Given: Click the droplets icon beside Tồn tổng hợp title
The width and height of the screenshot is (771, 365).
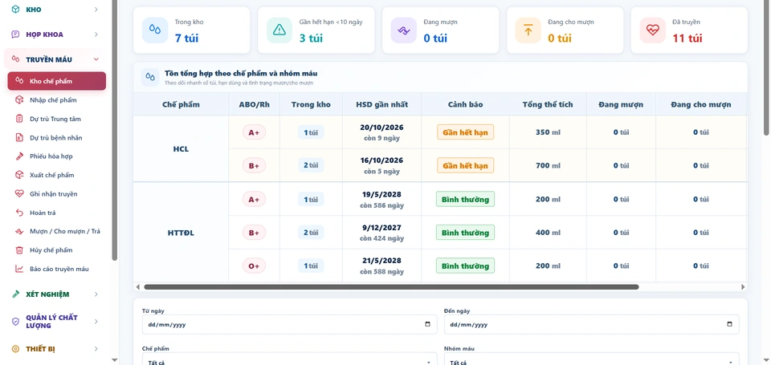Looking at the screenshot, I should (150, 78).
